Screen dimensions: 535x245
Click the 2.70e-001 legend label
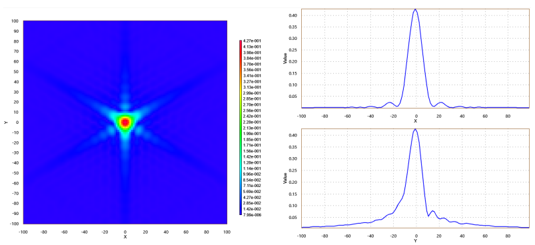pos(252,105)
